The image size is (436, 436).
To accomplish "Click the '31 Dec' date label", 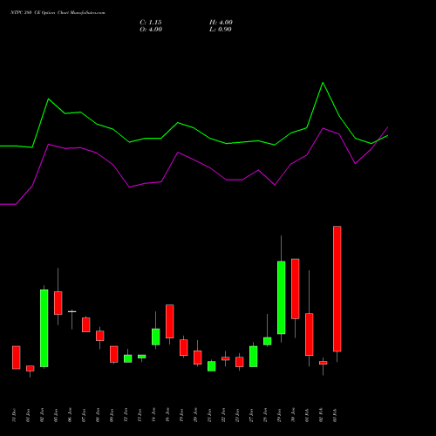I will [x=15, y=415].
